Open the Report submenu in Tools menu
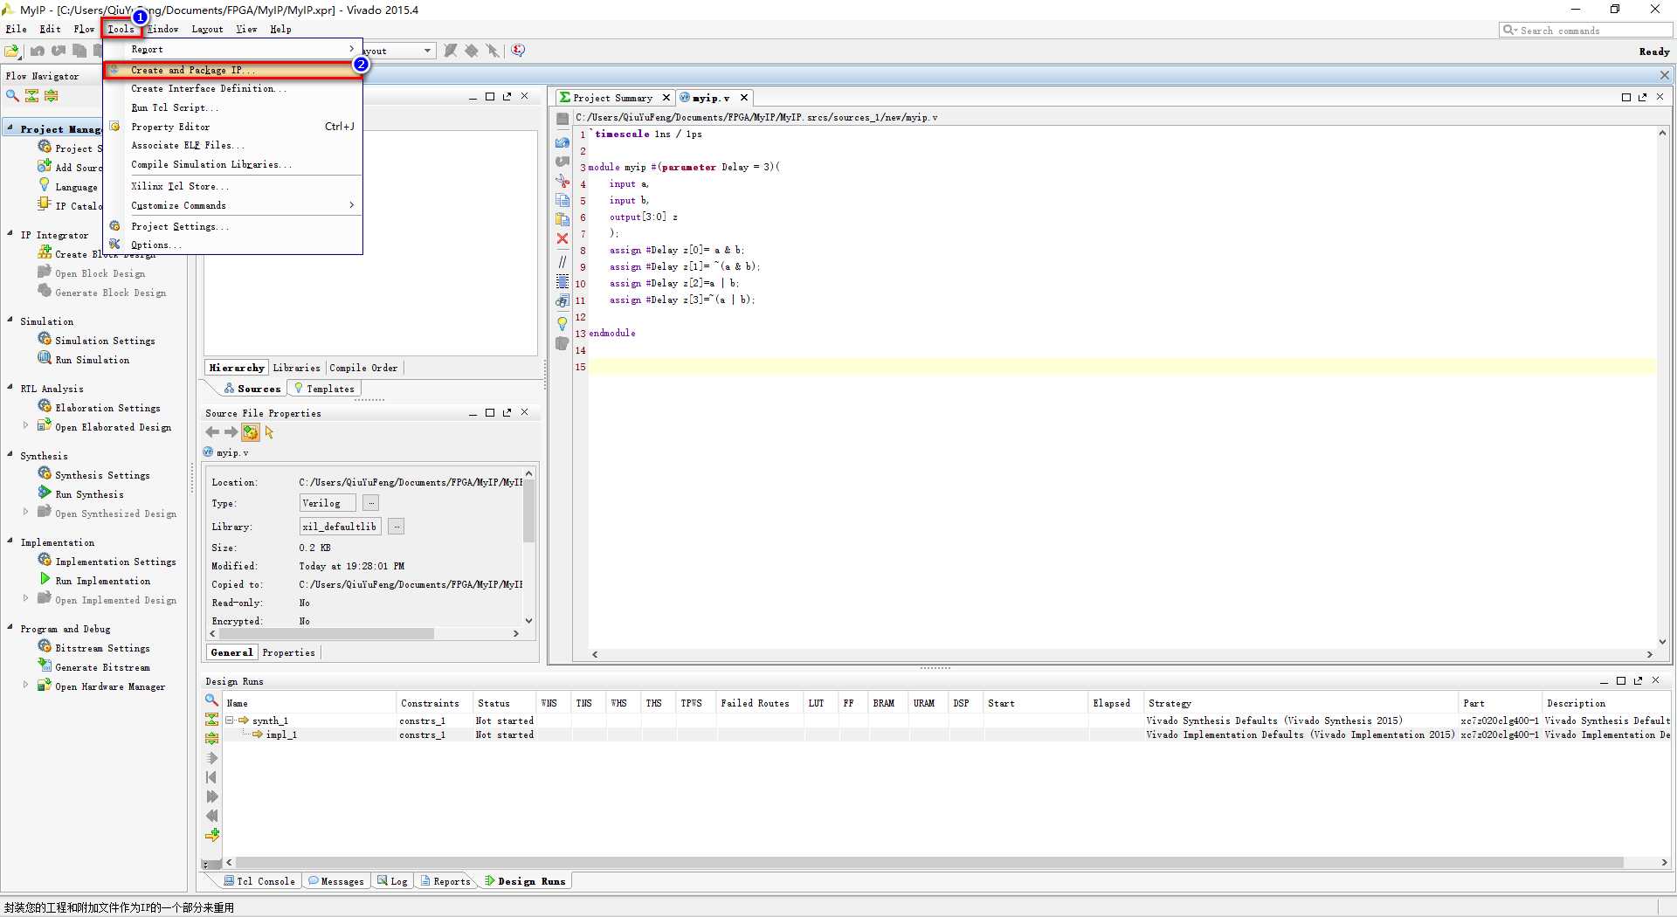Screen dimensions: 1677x917 coord(233,50)
